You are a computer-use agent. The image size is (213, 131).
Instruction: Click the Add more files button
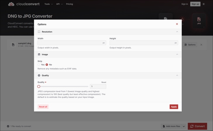(x=172, y=126)
